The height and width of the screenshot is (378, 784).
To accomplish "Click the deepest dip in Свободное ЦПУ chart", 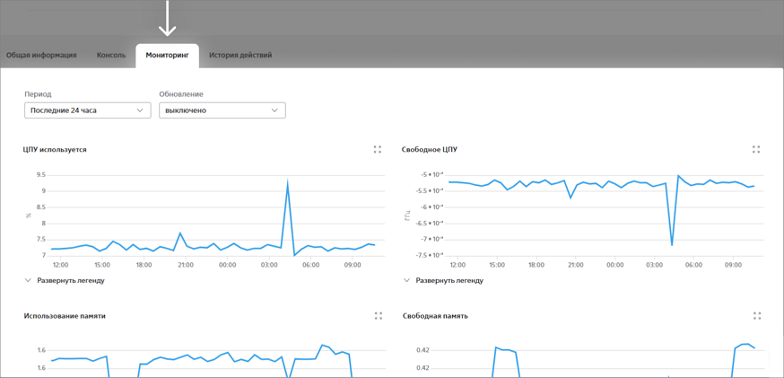I will [x=672, y=243].
